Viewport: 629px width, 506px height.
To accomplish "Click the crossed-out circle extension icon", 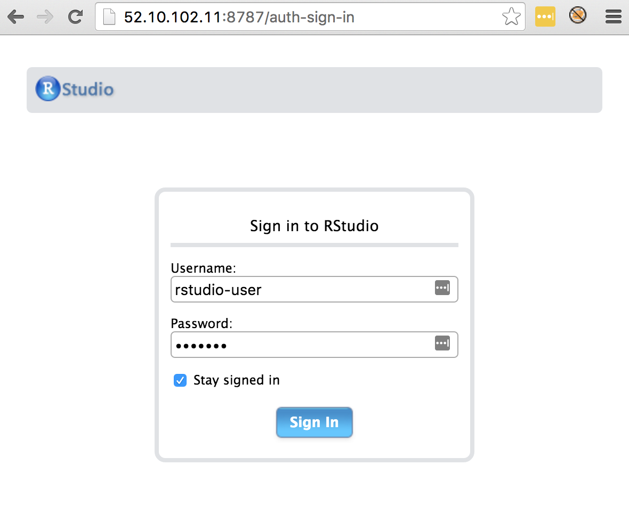I will (577, 16).
